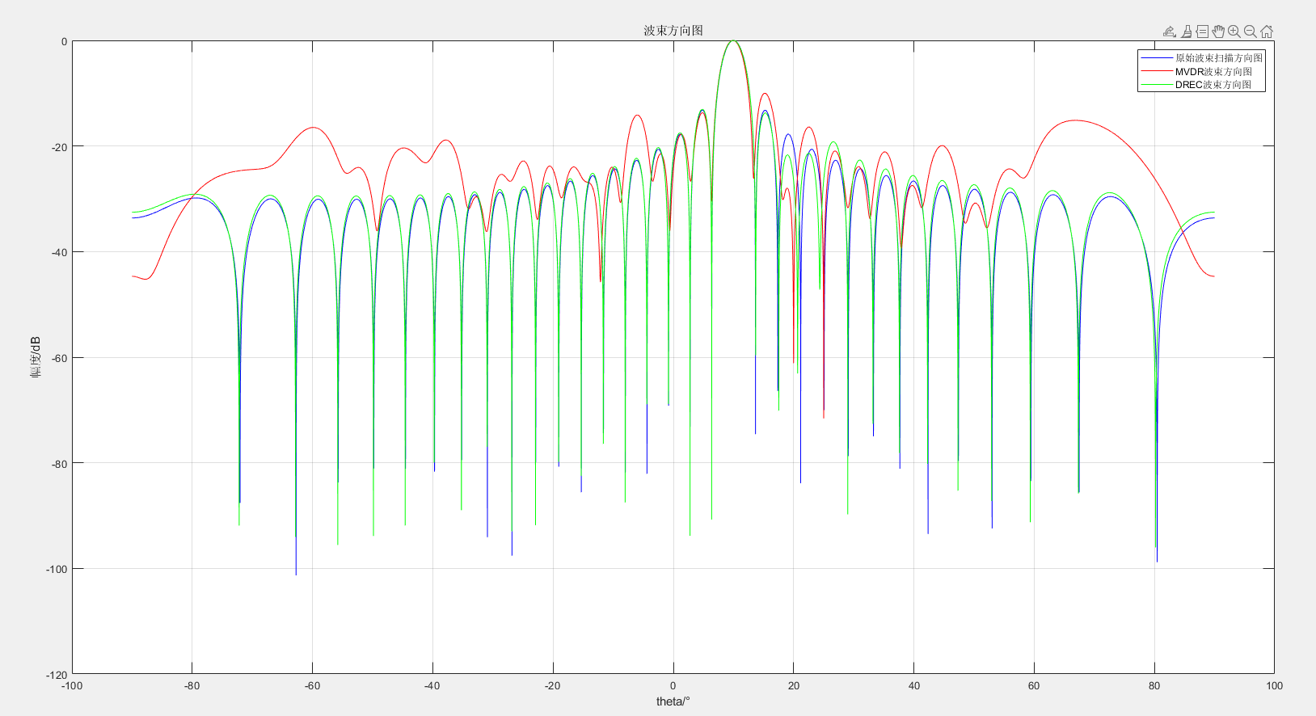Click the red line sample in legend

point(1156,71)
